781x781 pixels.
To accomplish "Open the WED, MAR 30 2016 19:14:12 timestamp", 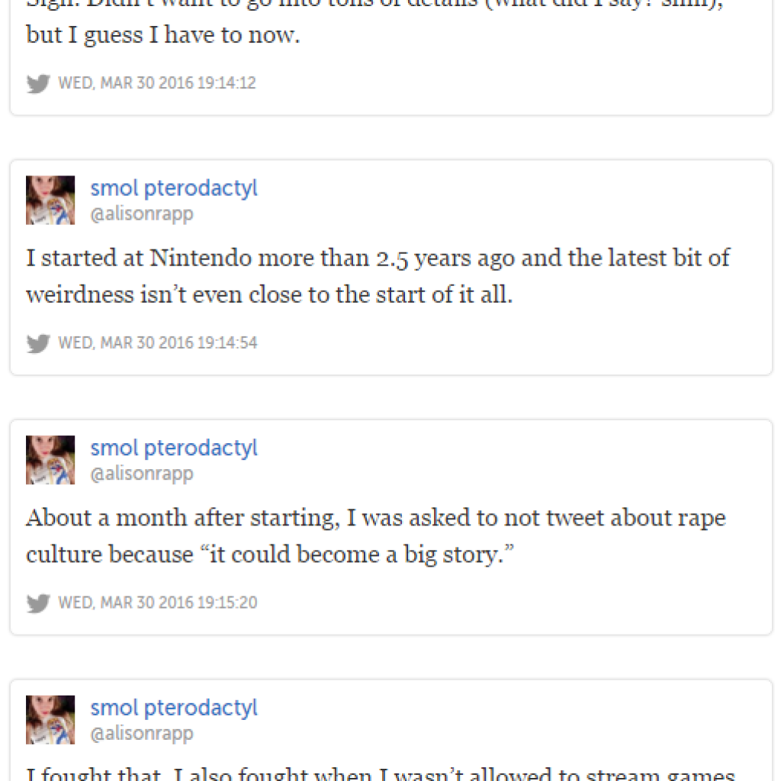I will coord(157,83).
